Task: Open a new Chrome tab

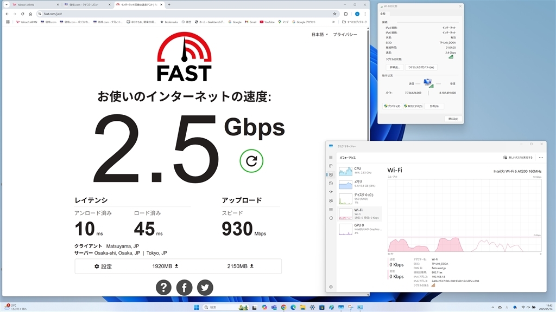Action: coord(169,4)
